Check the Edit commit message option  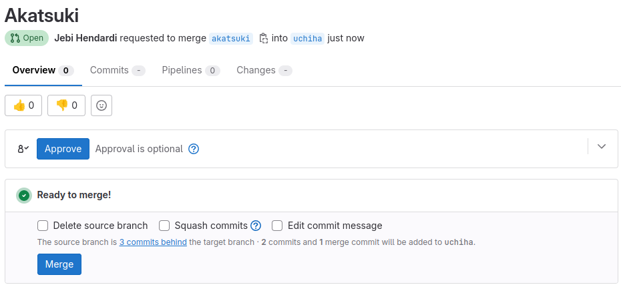(277, 226)
